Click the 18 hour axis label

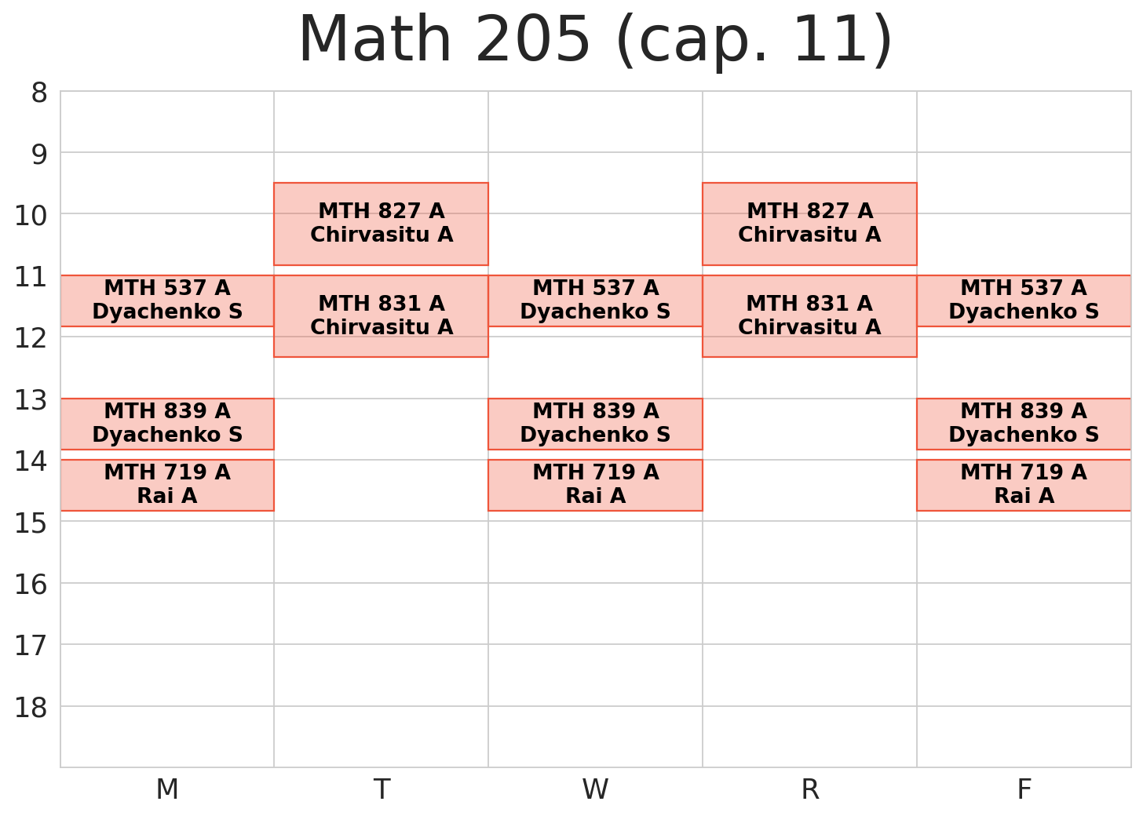pos(31,708)
